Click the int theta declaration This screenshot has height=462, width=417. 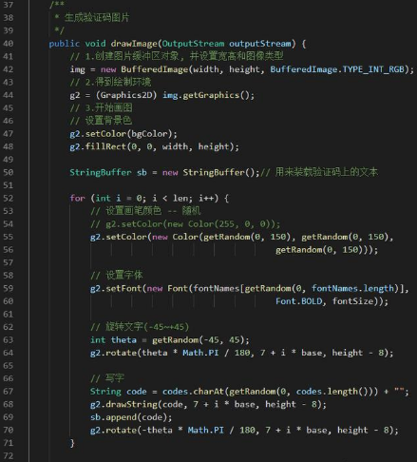point(113,340)
